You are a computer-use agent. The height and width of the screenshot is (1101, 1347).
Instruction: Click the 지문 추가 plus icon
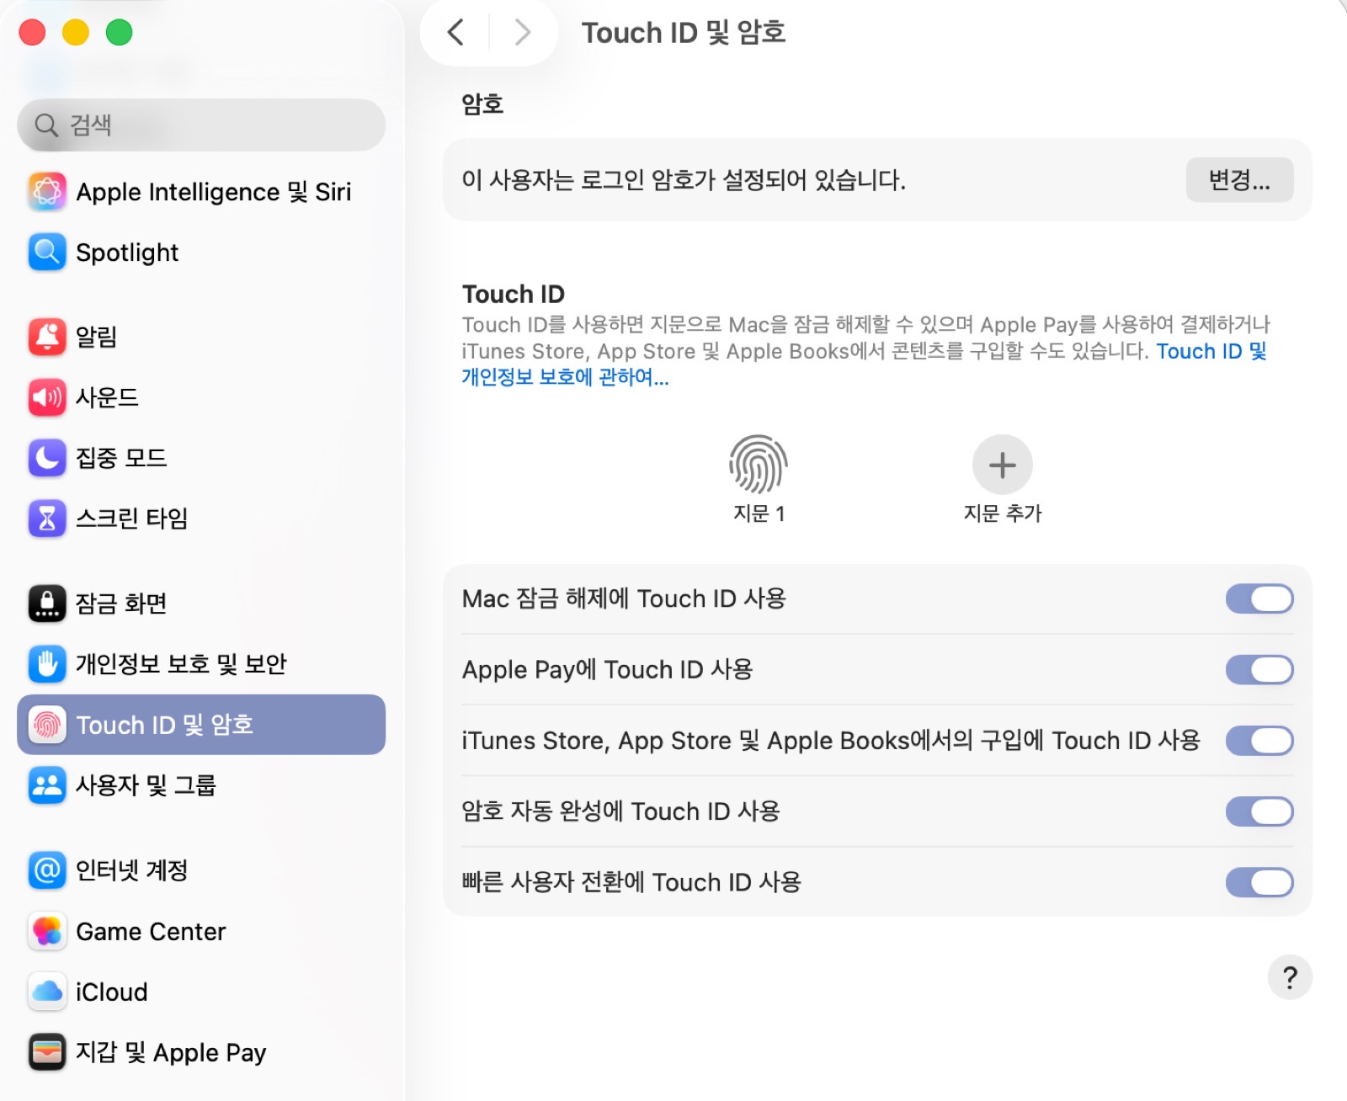[x=1003, y=465]
